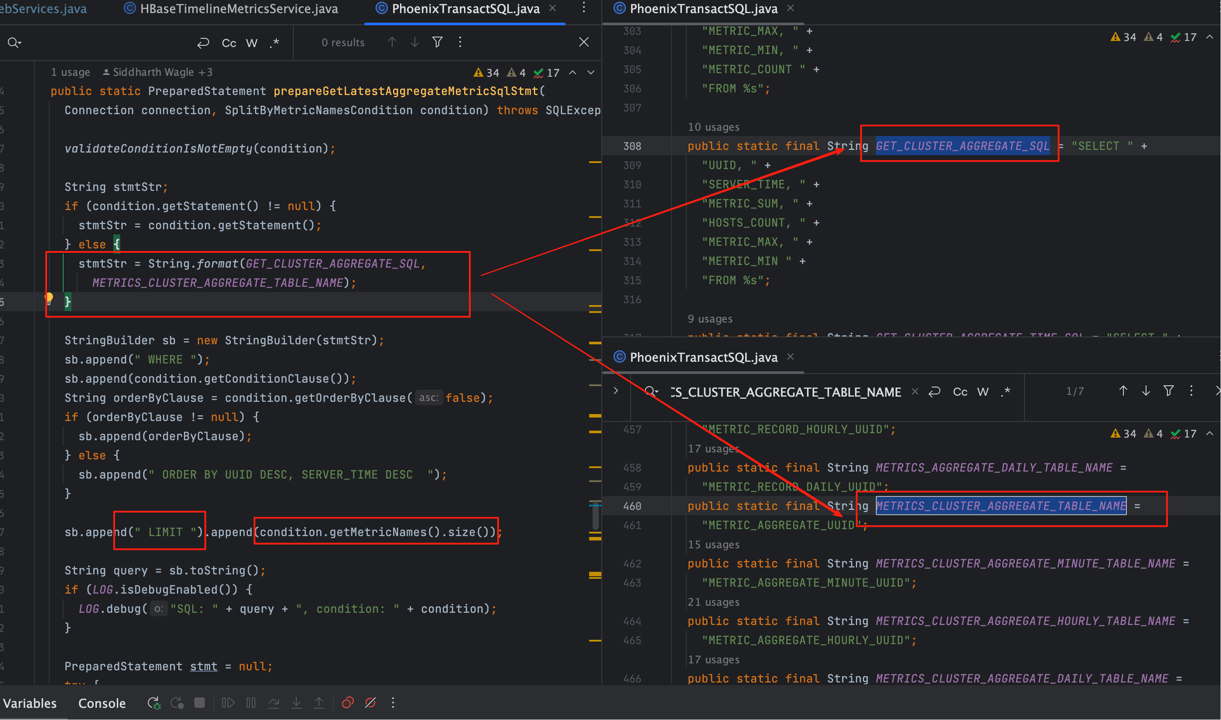The height and width of the screenshot is (720, 1221).
Task: Toggle Match Case in bottom-right search bar
Action: 960,391
